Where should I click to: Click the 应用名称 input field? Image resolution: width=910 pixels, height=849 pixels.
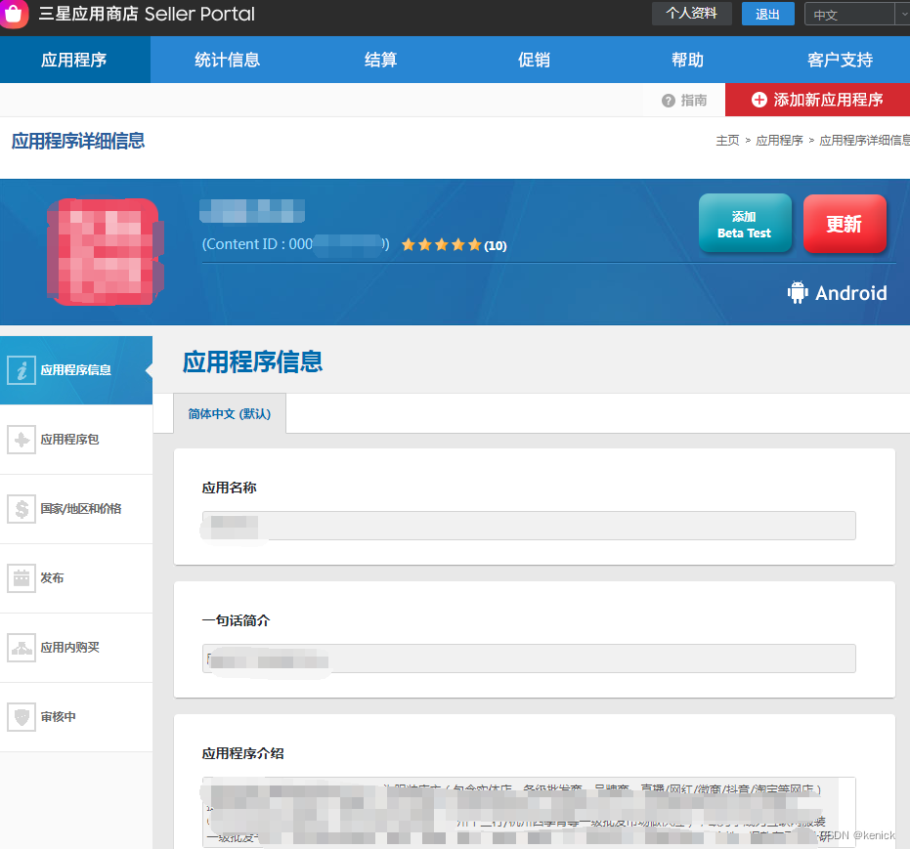pos(529,526)
